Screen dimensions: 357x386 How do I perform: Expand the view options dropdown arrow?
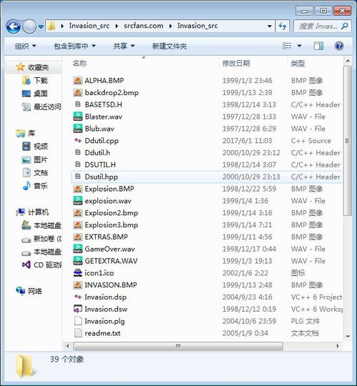(299, 46)
